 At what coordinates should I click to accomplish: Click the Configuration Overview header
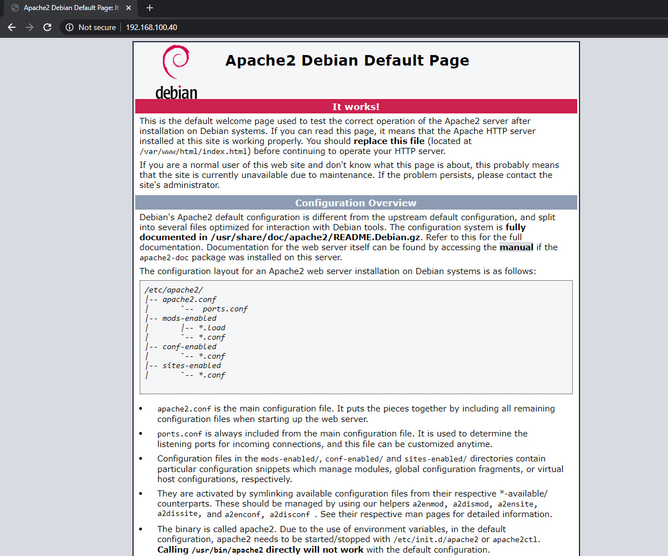[x=356, y=203]
